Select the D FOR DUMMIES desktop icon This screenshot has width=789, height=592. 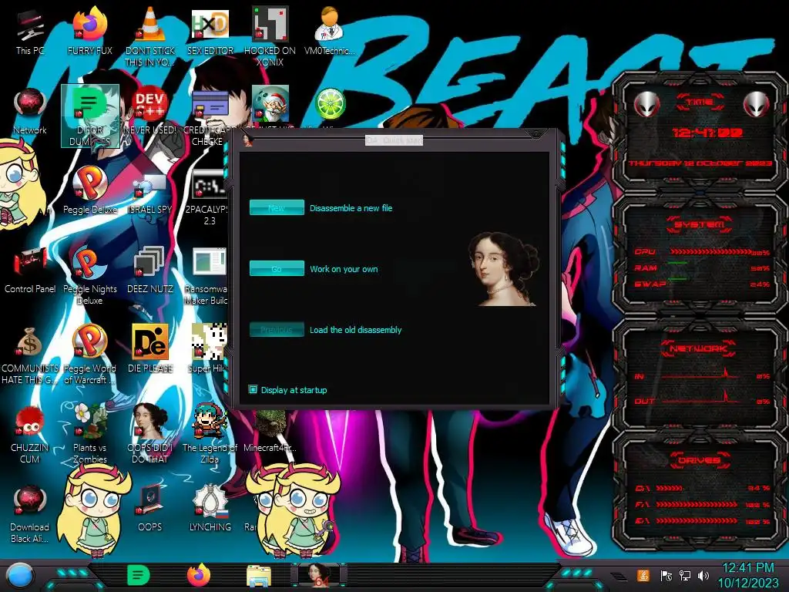(90, 116)
